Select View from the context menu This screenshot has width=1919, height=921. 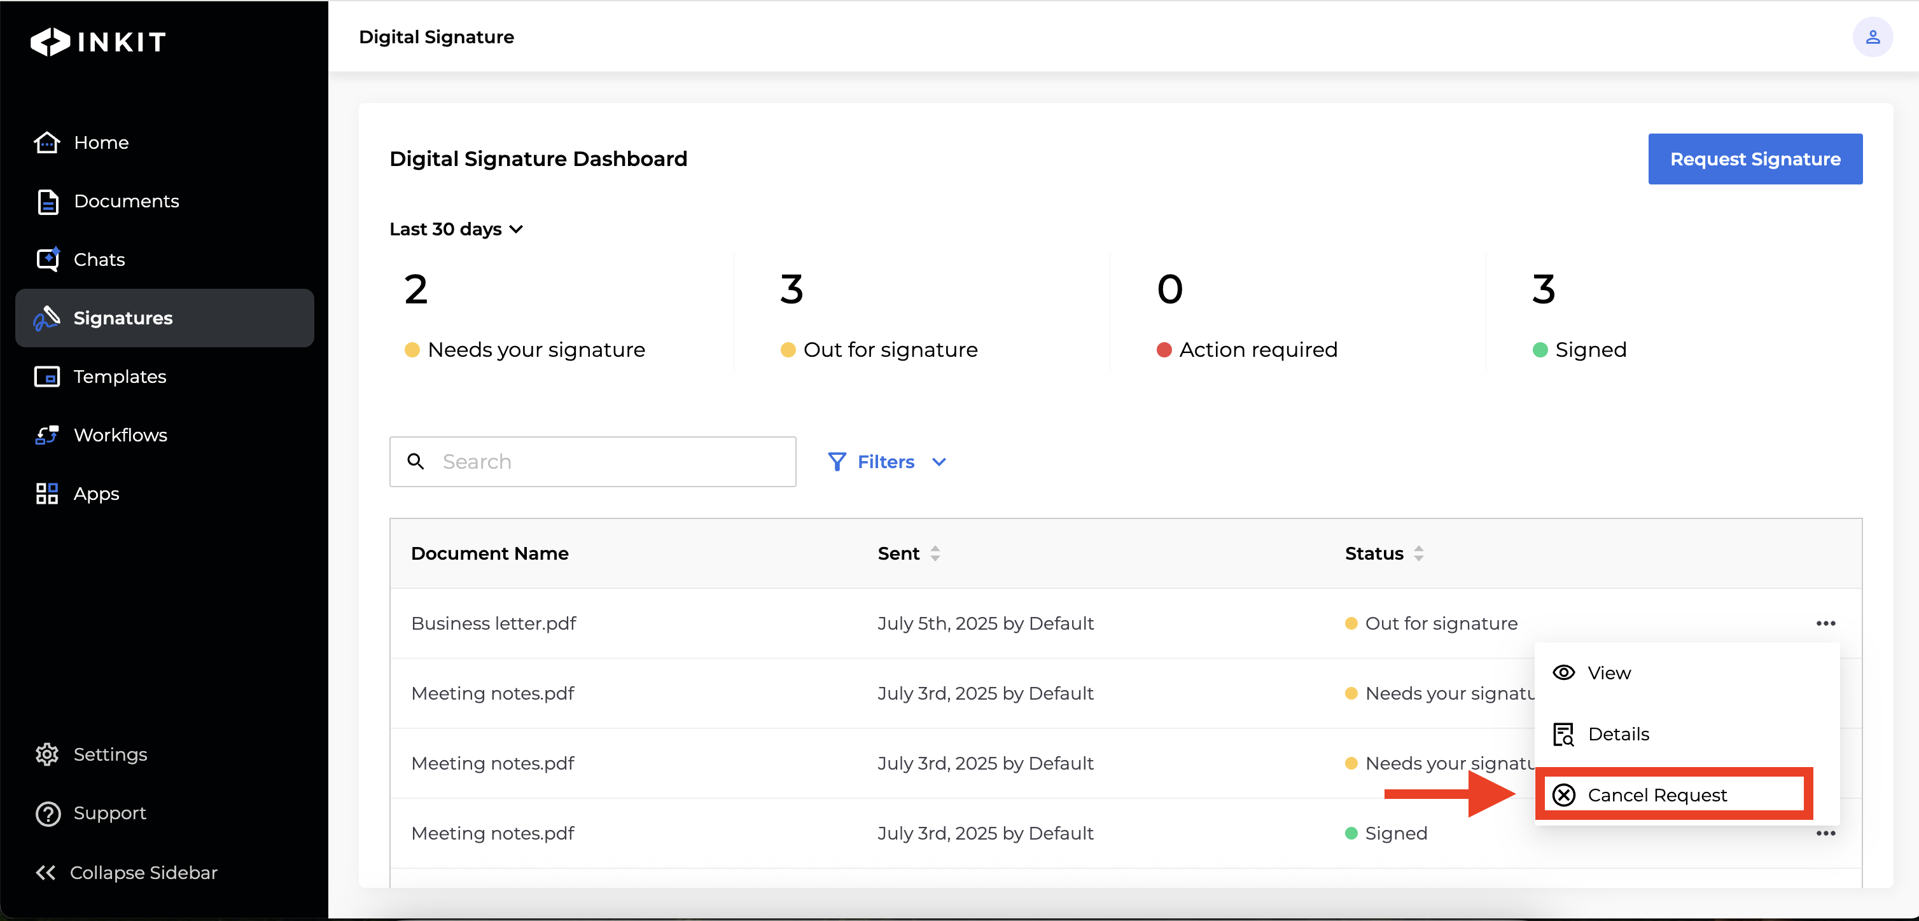(x=1687, y=673)
